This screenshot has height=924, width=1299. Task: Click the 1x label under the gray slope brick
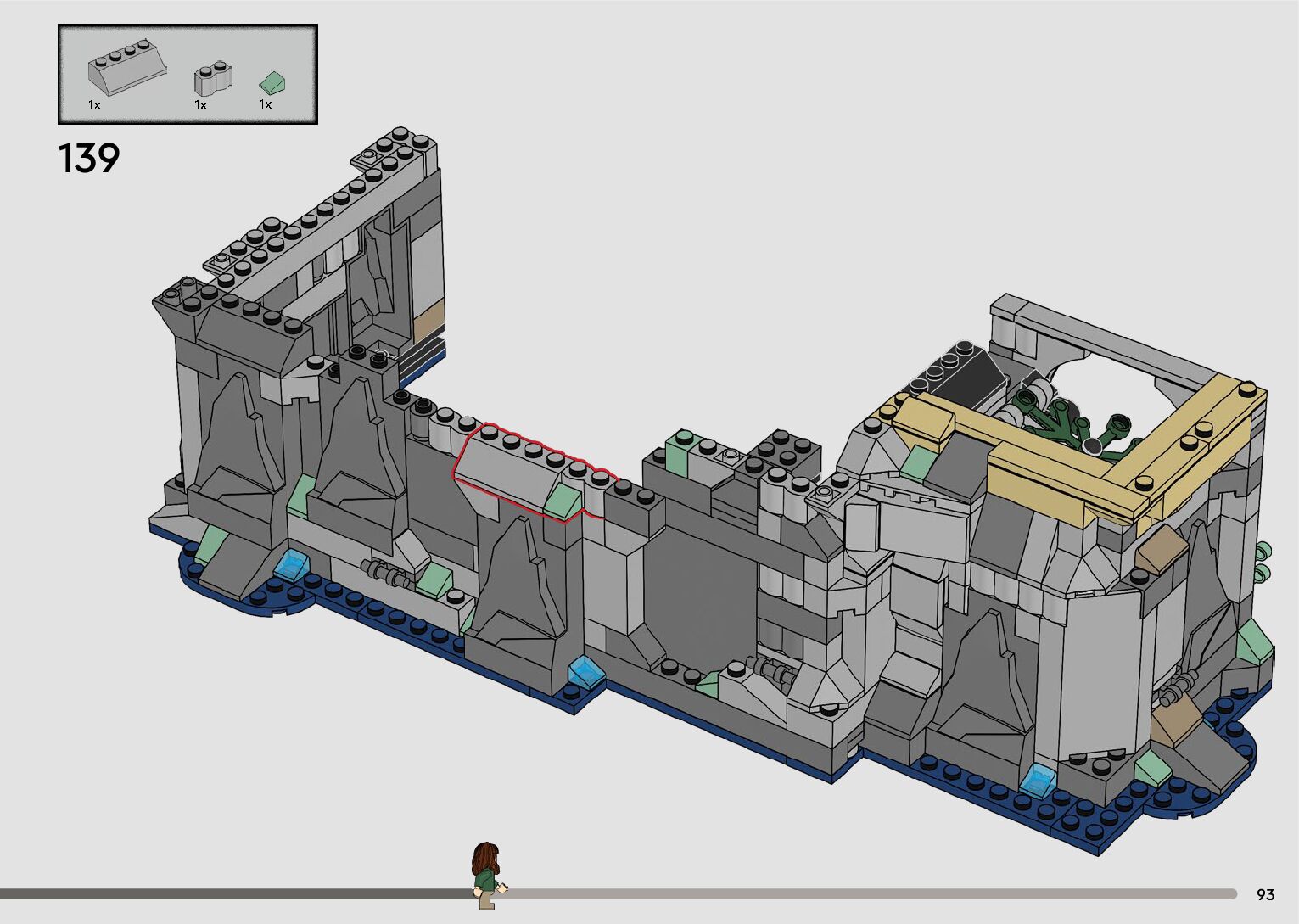tap(94, 104)
